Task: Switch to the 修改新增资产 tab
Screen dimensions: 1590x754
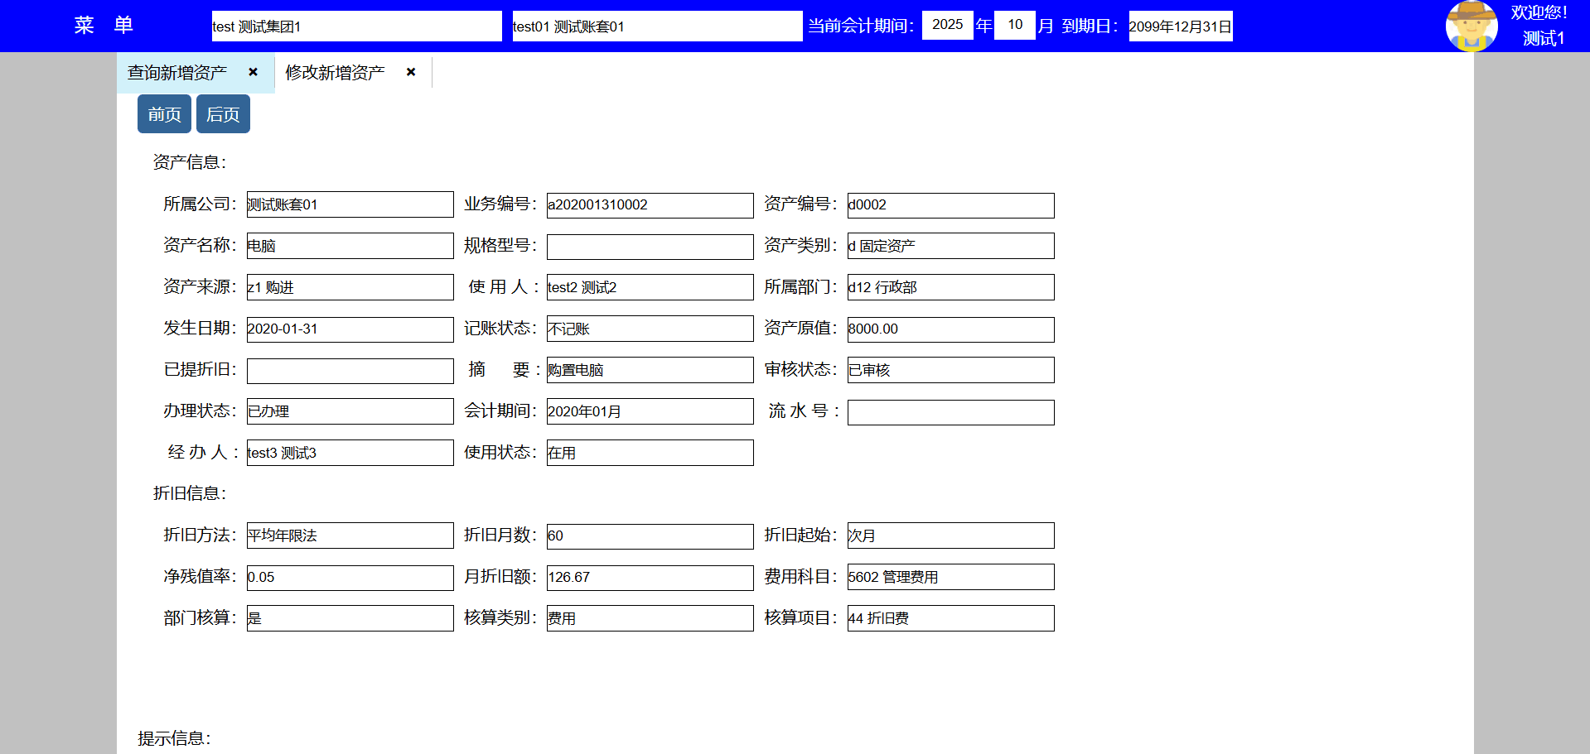Action: [335, 73]
